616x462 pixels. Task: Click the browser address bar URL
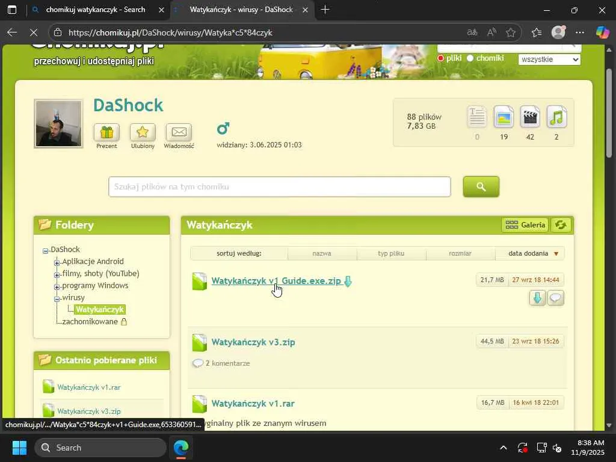(x=170, y=32)
